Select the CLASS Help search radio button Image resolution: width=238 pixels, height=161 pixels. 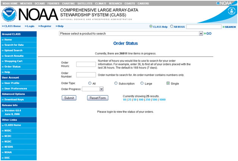tap(151, 26)
